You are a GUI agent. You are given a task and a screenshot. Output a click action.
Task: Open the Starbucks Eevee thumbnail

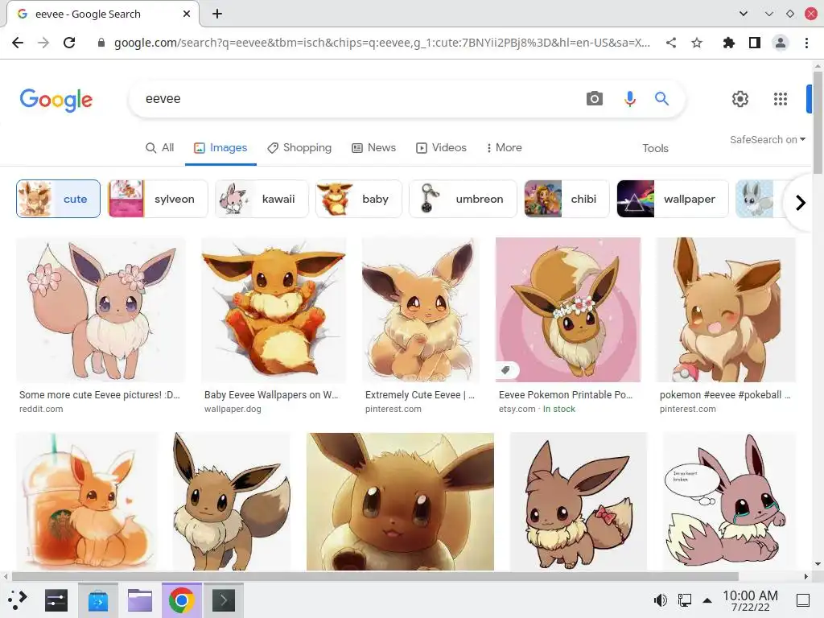pyautogui.click(x=87, y=501)
